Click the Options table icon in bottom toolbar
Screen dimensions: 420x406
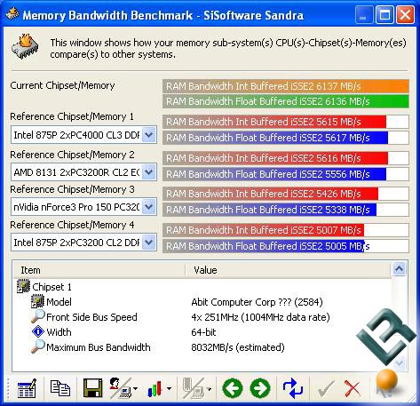click(27, 388)
